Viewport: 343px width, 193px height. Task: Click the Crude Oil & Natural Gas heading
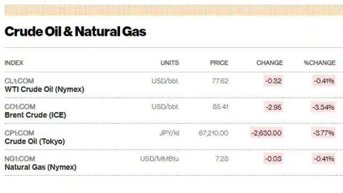point(75,32)
